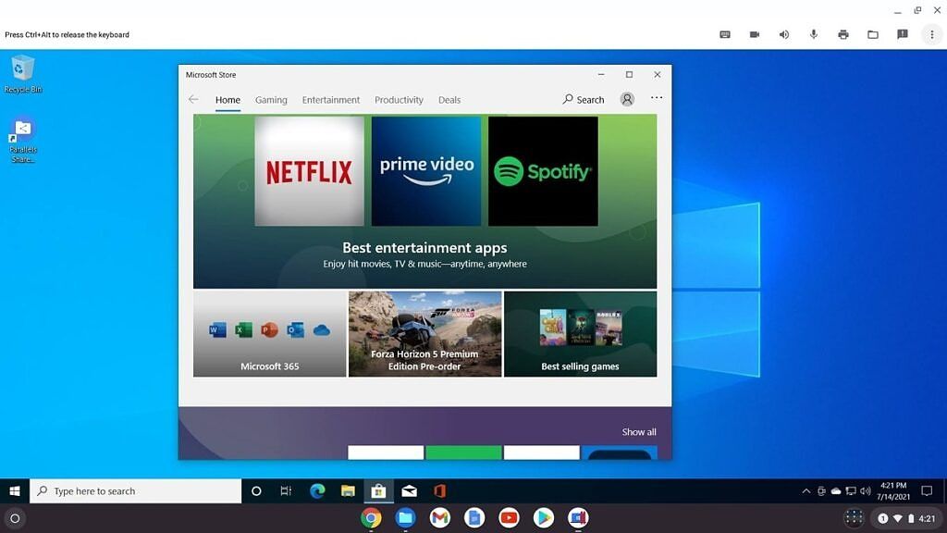
Task: Click the keyboard icon on the remote toolbar
Action: 725,34
